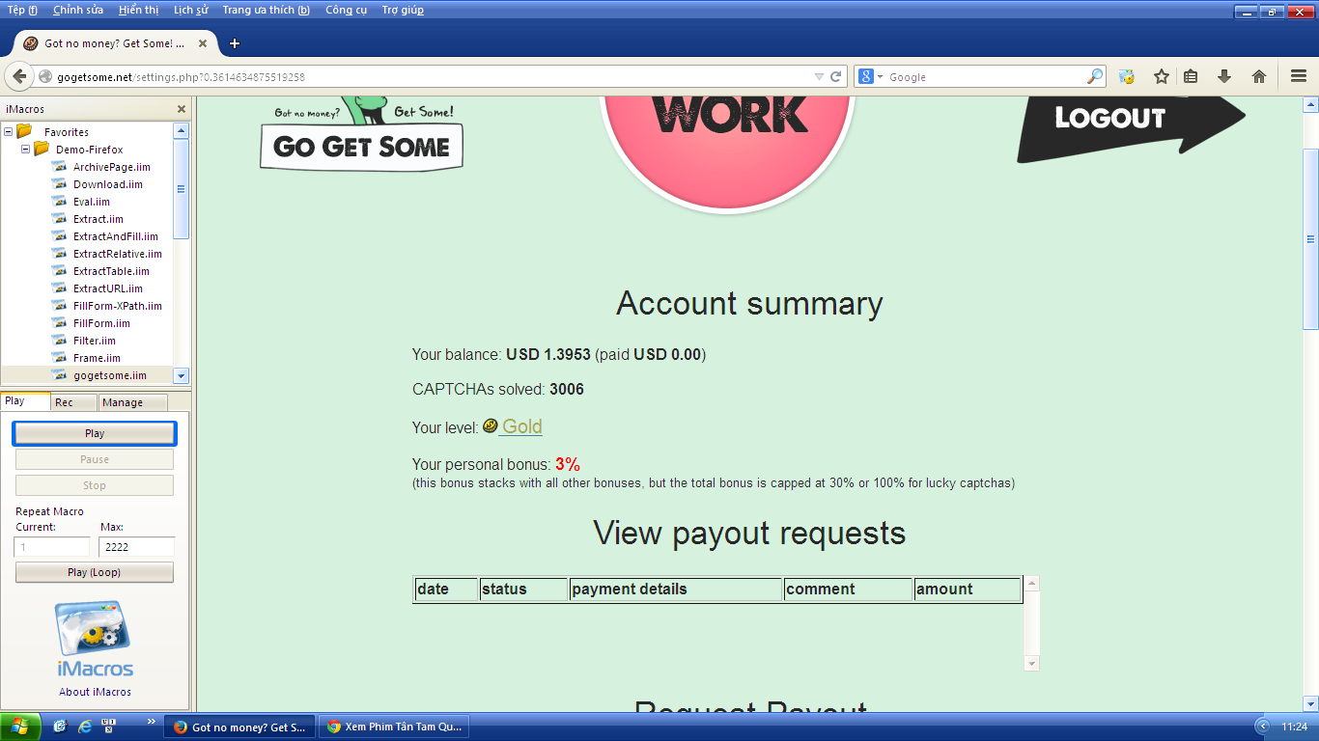Open the Hiển thị menu

coord(139,10)
